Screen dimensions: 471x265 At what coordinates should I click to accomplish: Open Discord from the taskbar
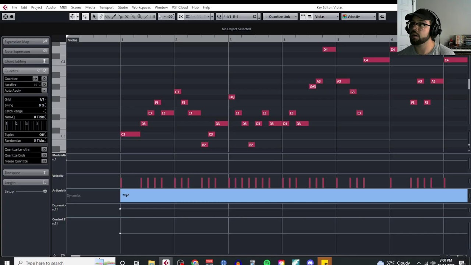click(310, 263)
